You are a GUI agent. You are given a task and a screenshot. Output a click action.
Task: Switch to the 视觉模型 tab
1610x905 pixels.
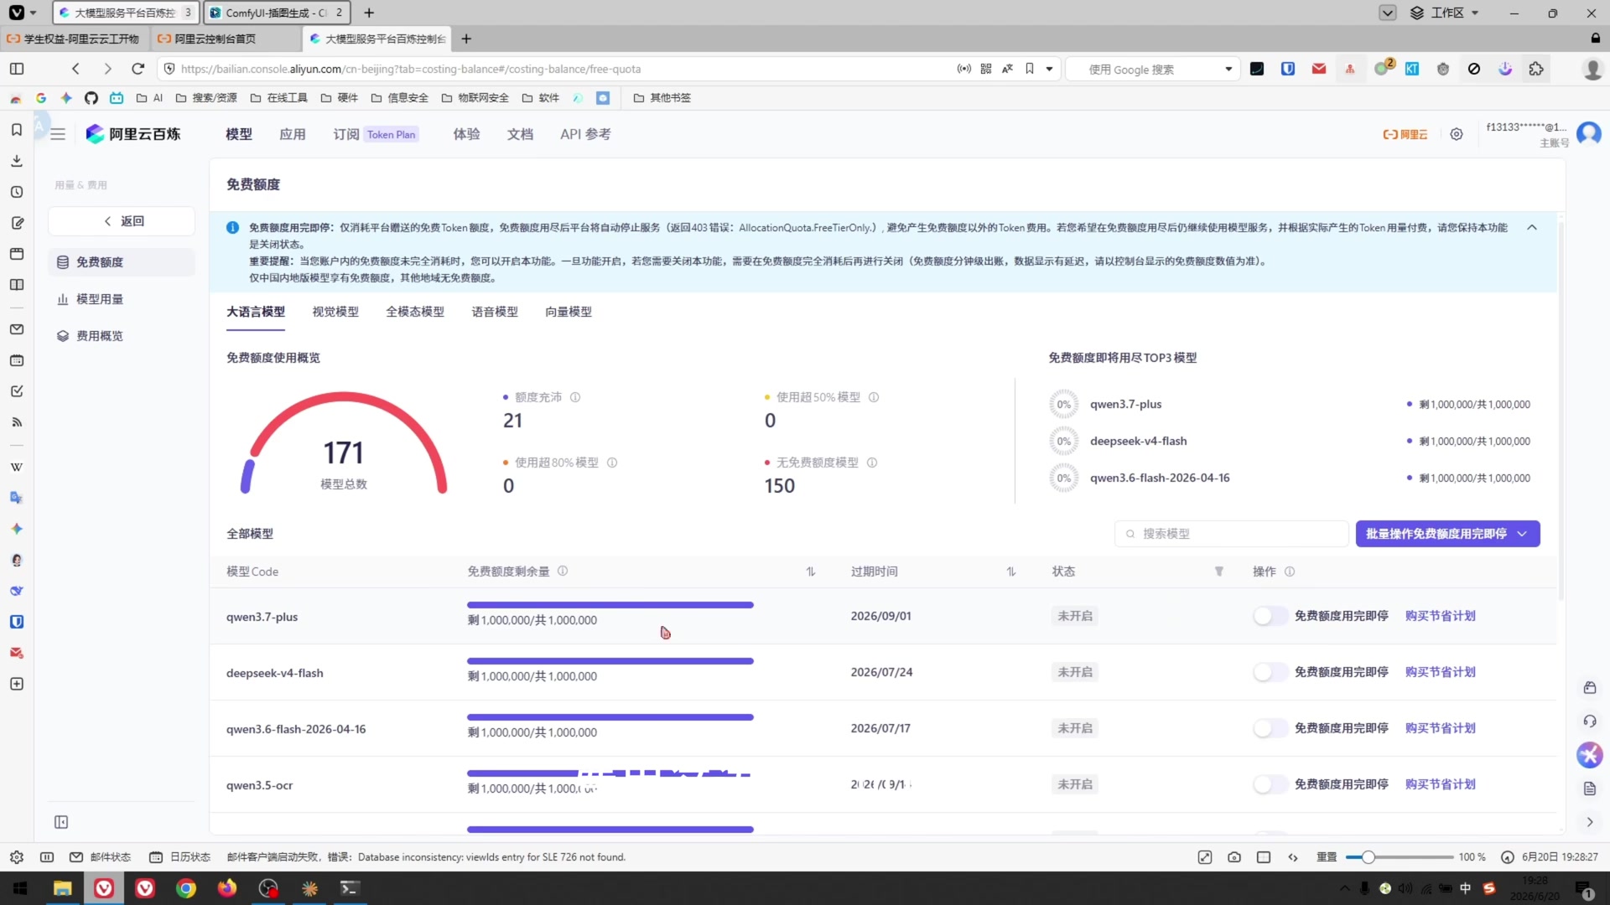point(335,312)
